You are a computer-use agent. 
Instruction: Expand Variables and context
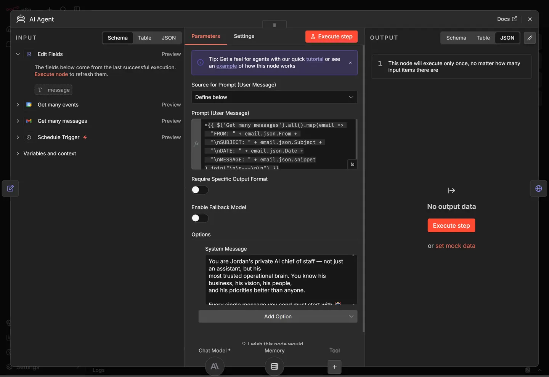[18, 153]
